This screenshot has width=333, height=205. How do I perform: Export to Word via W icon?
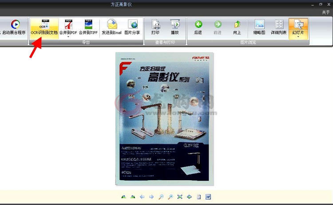[208, 197]
